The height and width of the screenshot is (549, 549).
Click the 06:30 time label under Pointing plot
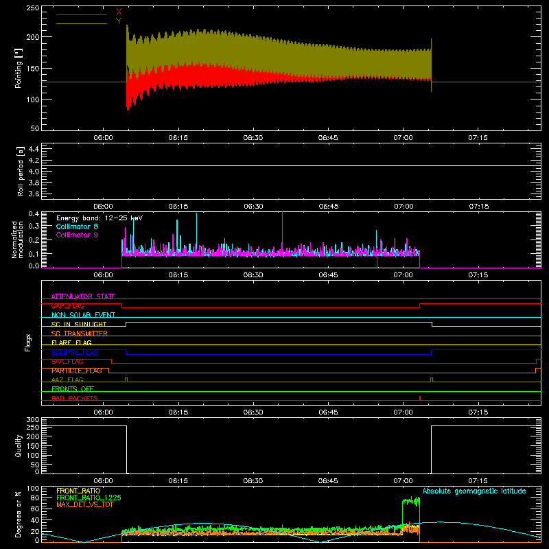(253, 138)
